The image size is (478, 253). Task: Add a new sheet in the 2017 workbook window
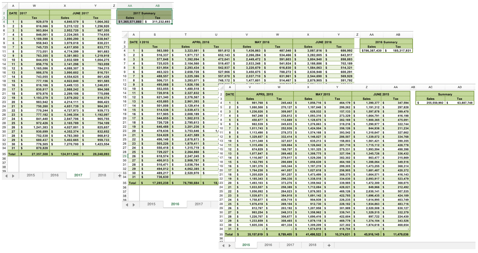[119, 175]
